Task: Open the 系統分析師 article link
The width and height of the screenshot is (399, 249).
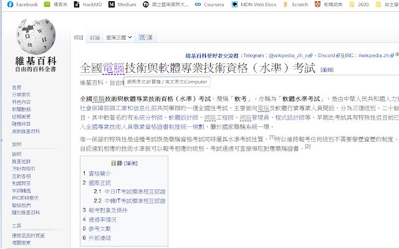Action: [148, 118]
